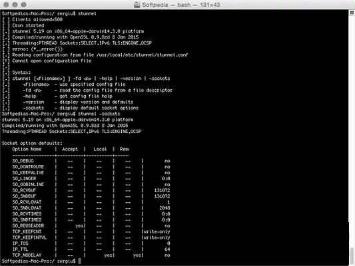Click the window title 'Softpedia — bash — 131×43'

pyautogui.click(x=181, y=5)
